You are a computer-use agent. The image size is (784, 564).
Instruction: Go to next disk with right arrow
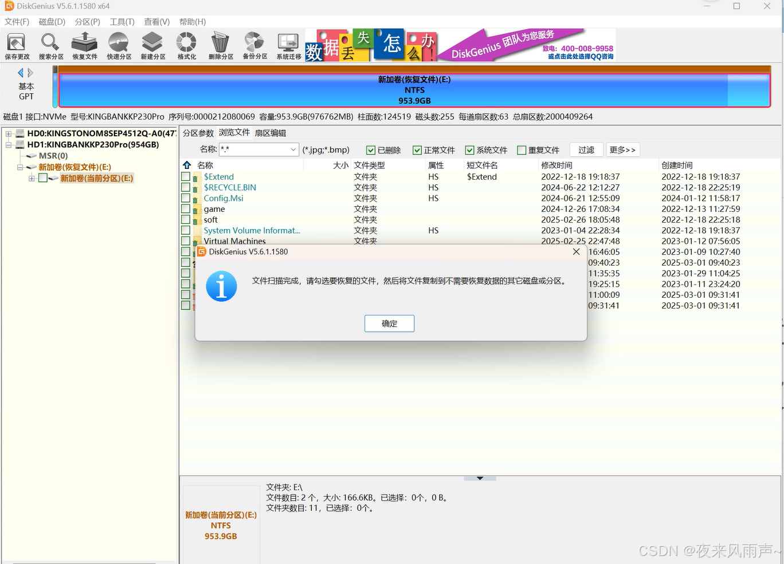(30, 73)
